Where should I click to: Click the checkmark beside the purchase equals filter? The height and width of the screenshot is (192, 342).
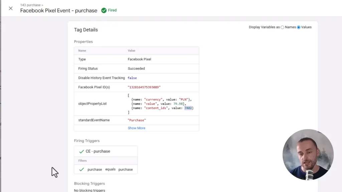pos(81,169)
